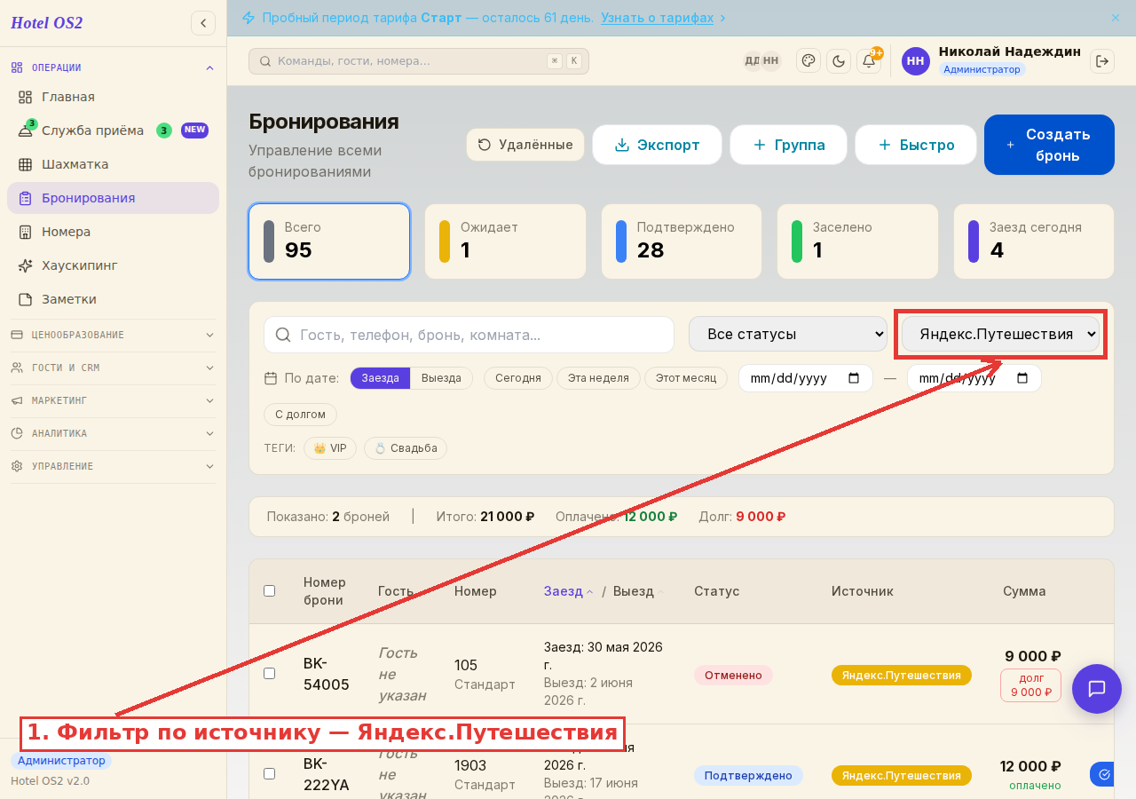
Task: Open the Все статусы dropdown
Action: pyautogui.click(x=788, y=334)
